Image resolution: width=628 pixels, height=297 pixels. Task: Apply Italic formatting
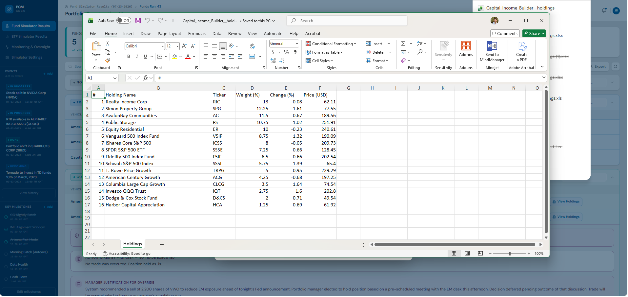[137, 57]
